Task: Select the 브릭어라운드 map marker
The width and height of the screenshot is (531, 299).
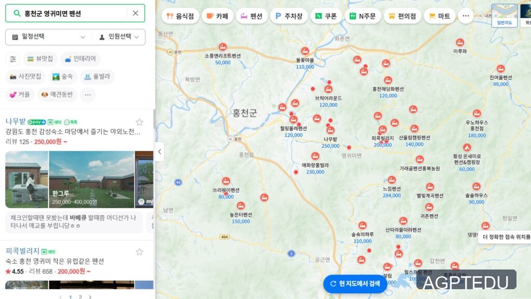Action: 328,89
